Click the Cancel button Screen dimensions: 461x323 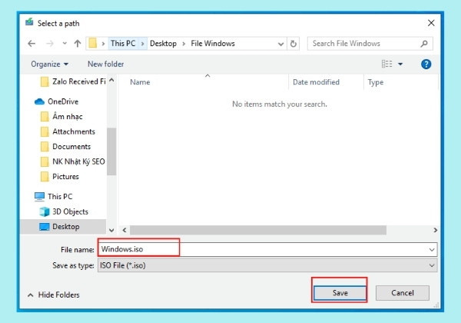(402, 293)
